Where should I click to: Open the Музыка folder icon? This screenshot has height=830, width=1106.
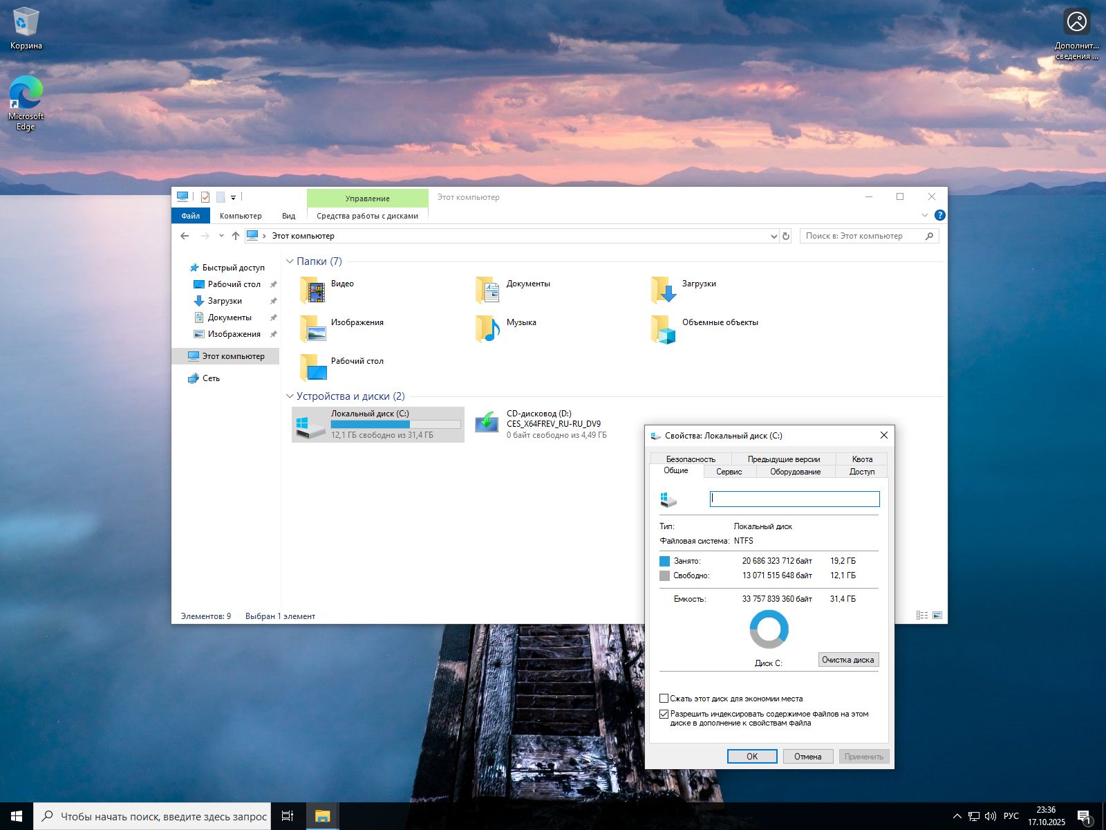[489, 329]
